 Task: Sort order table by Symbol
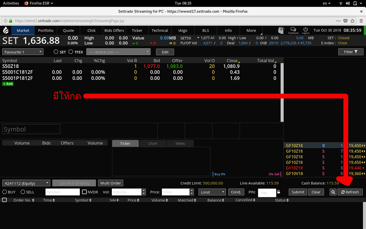pos(83,200)
